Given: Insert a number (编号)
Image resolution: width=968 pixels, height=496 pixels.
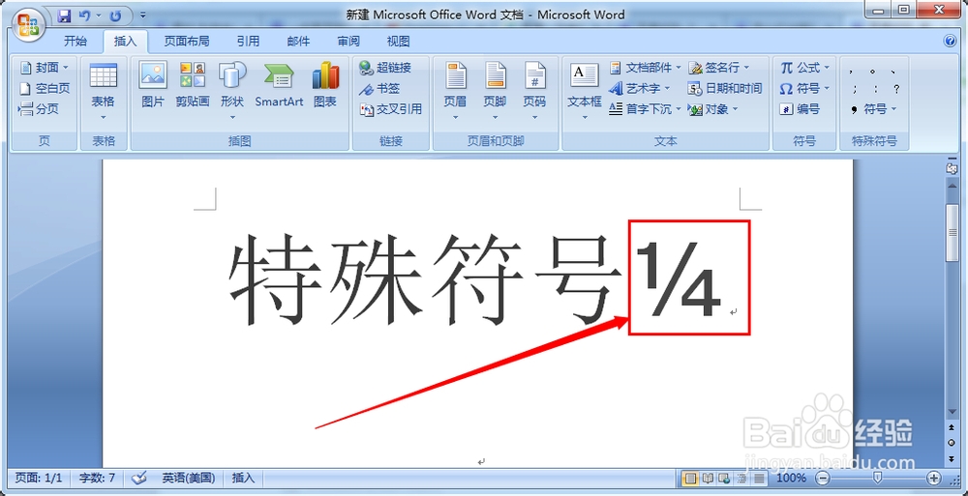Looking at the screenshot, I should tap(800, 109).
